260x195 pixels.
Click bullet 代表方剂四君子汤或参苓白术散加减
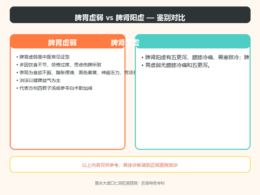click(54, 88)
